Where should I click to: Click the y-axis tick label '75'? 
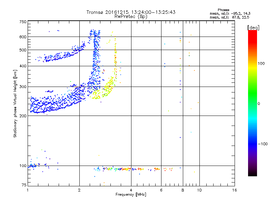pyautogui.click(x=24, y=185)
